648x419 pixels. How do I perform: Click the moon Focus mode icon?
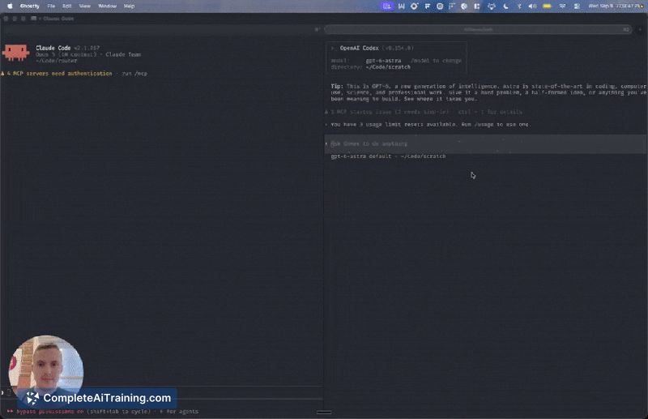tap(505, 6)
